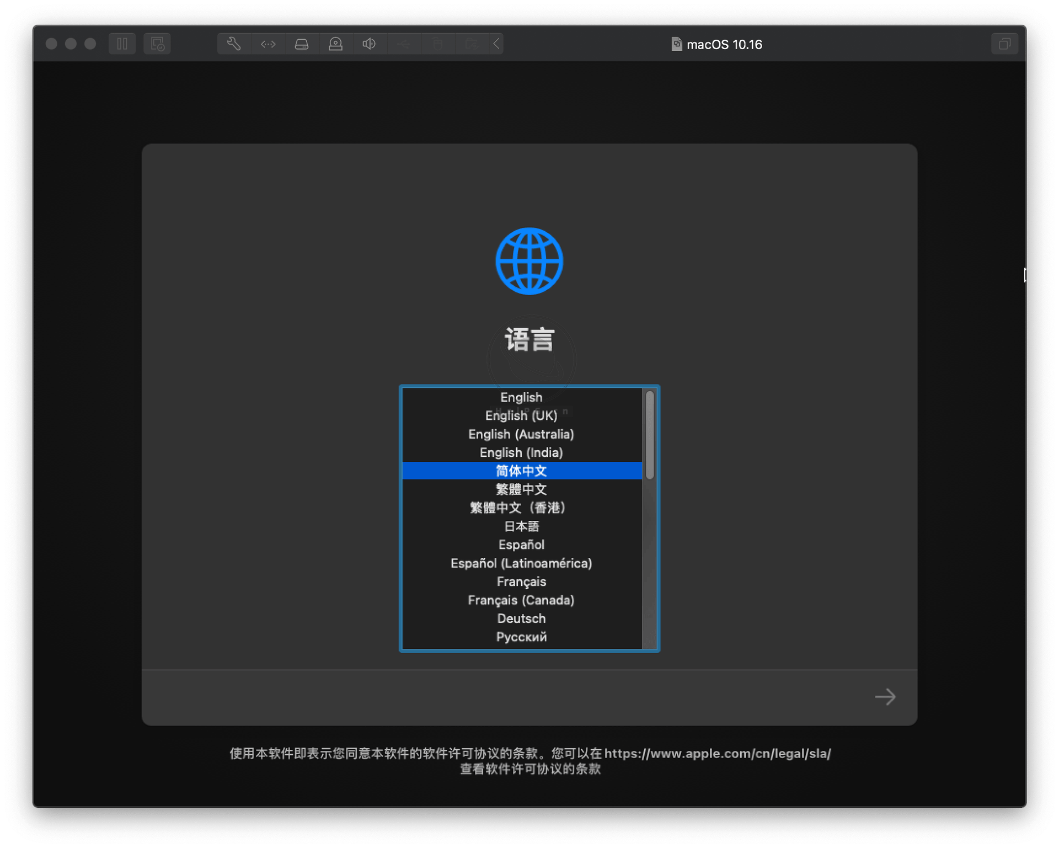The width and height of the screenshot is (1059, 848).
Task: Click the macOS 10.16 title document icon
Action: [x=676, y=44]
